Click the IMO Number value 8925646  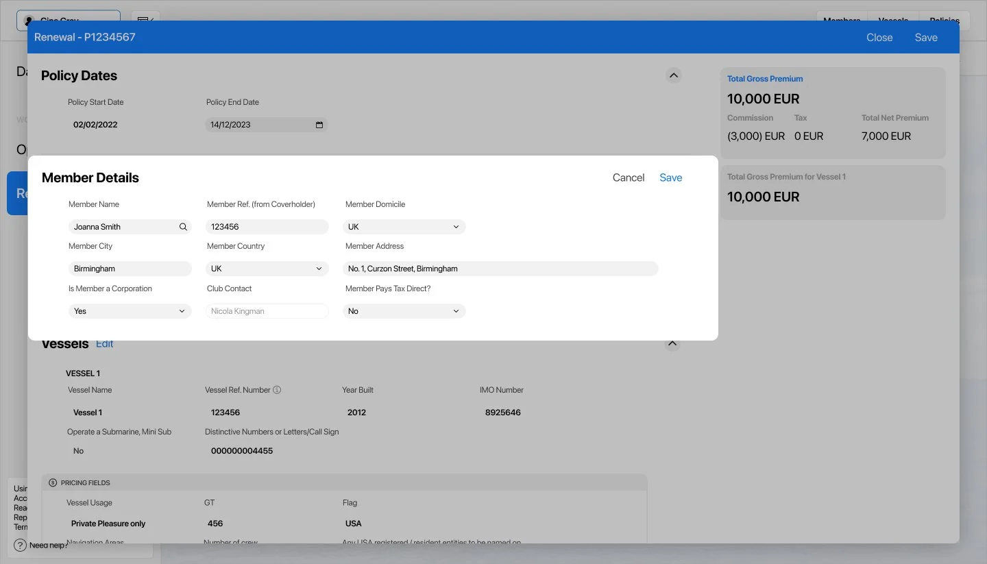(503, 413)
